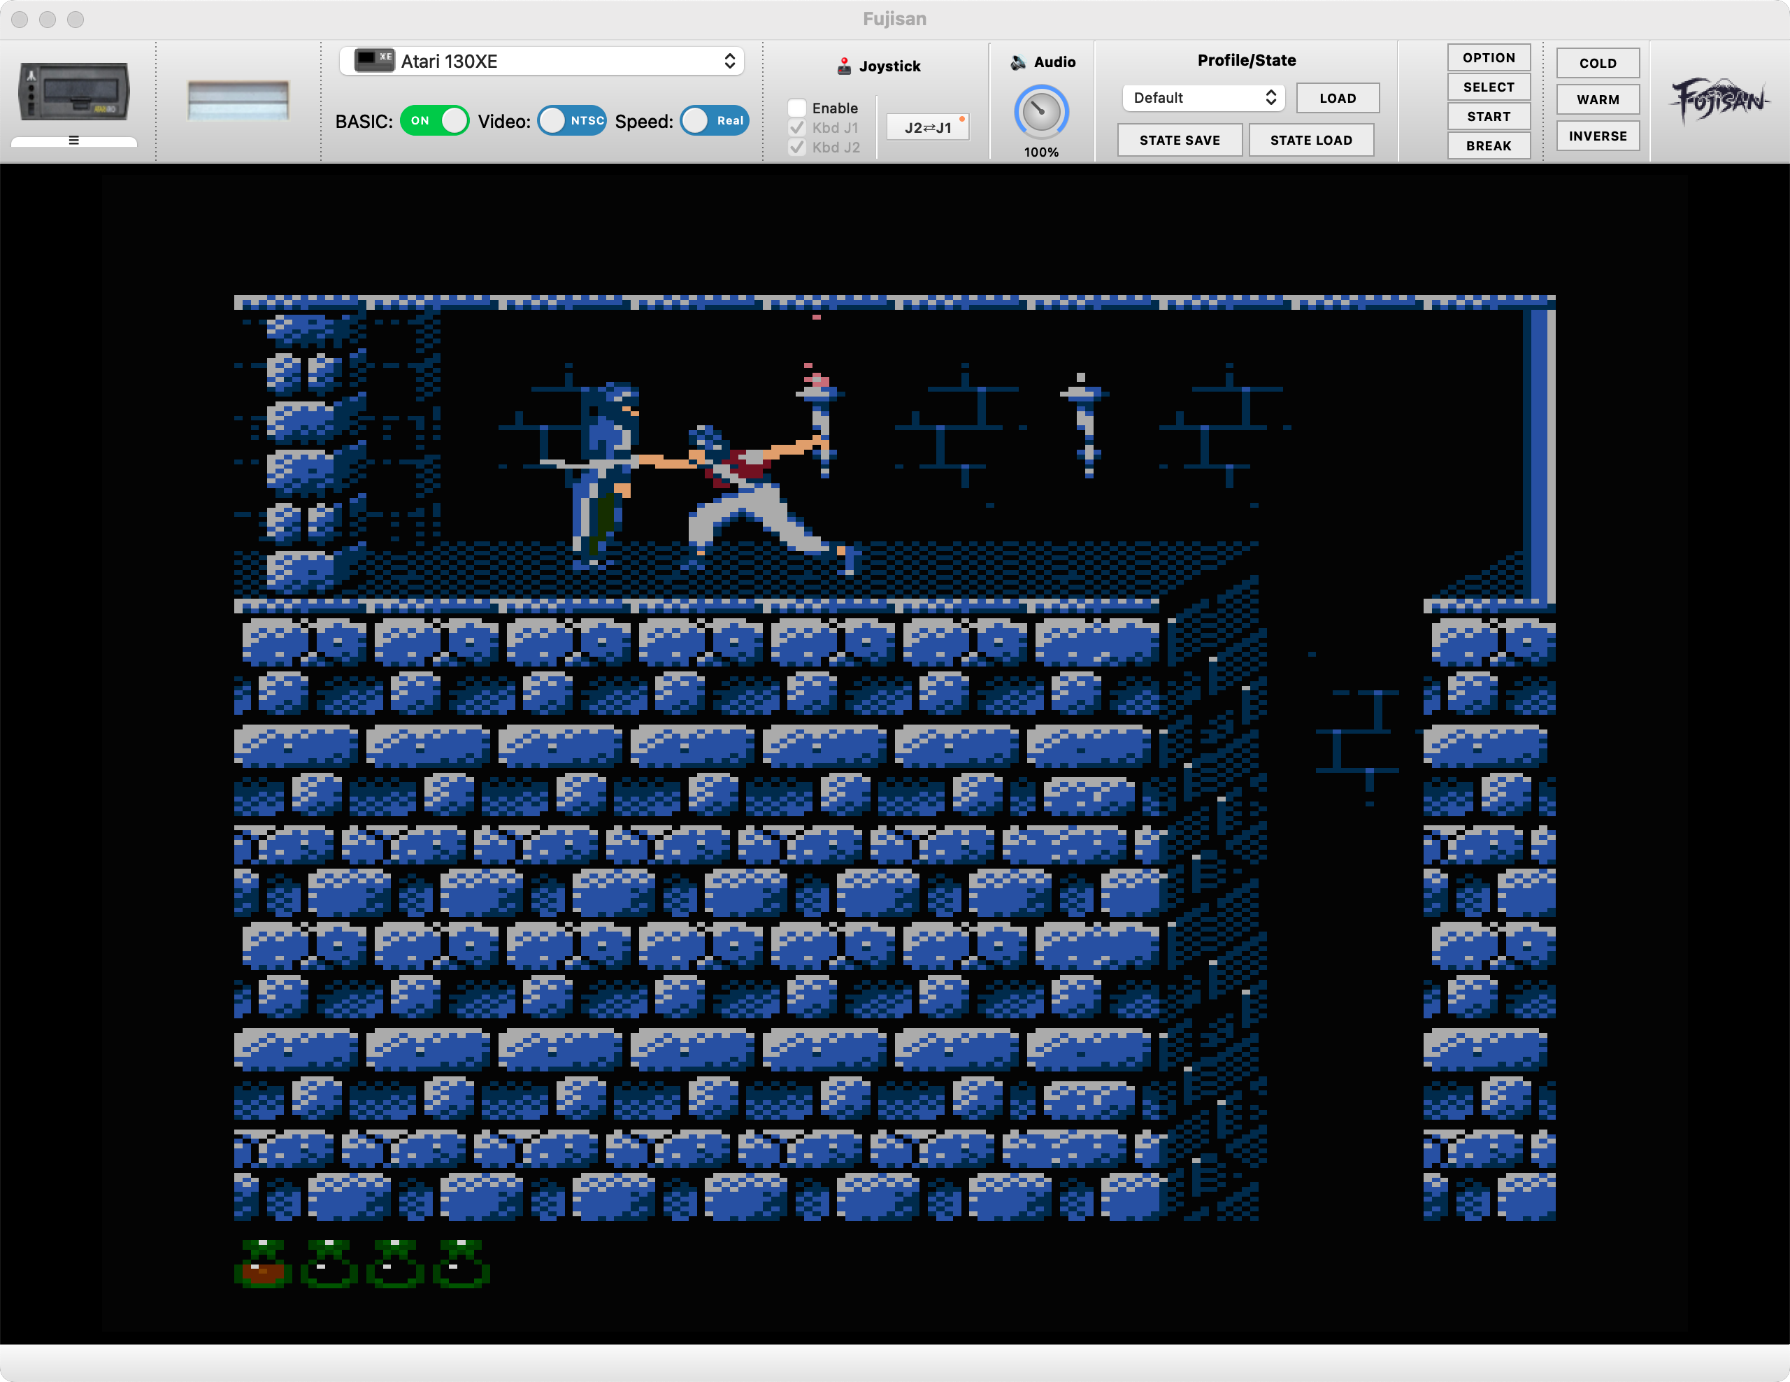Toggle the Kbd J1 checkbox
The image size is (1790, 1382).
coord(796,128)
